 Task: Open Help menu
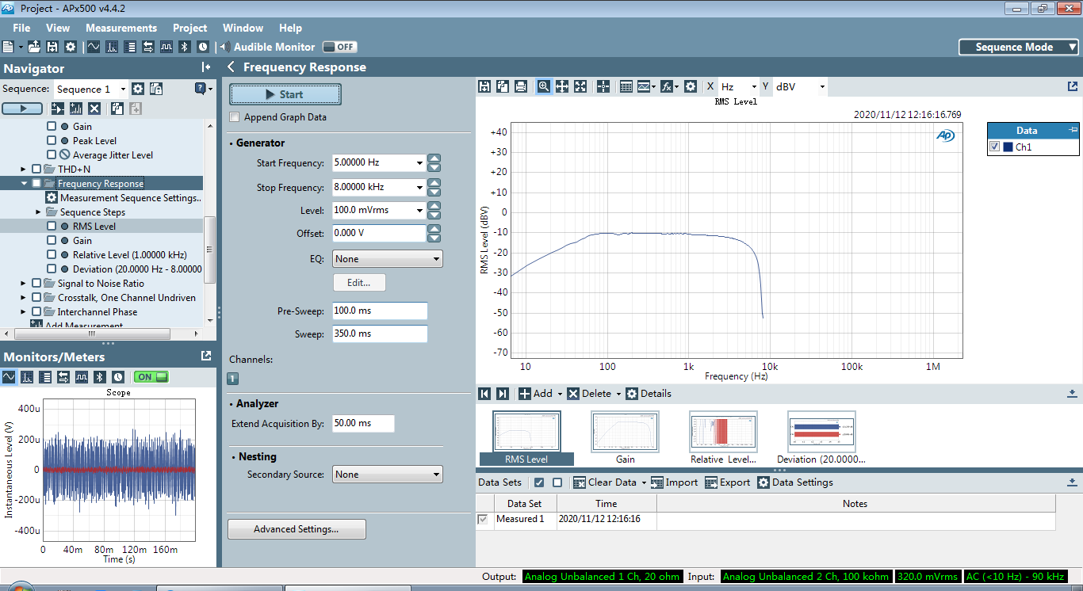point(291,28)
